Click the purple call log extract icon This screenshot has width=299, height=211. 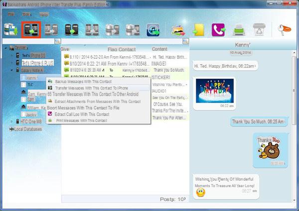pyautogui.click(x=219, y=30)
